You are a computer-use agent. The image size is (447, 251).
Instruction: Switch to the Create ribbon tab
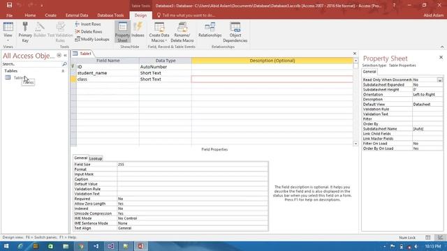(x=50, y=15)
